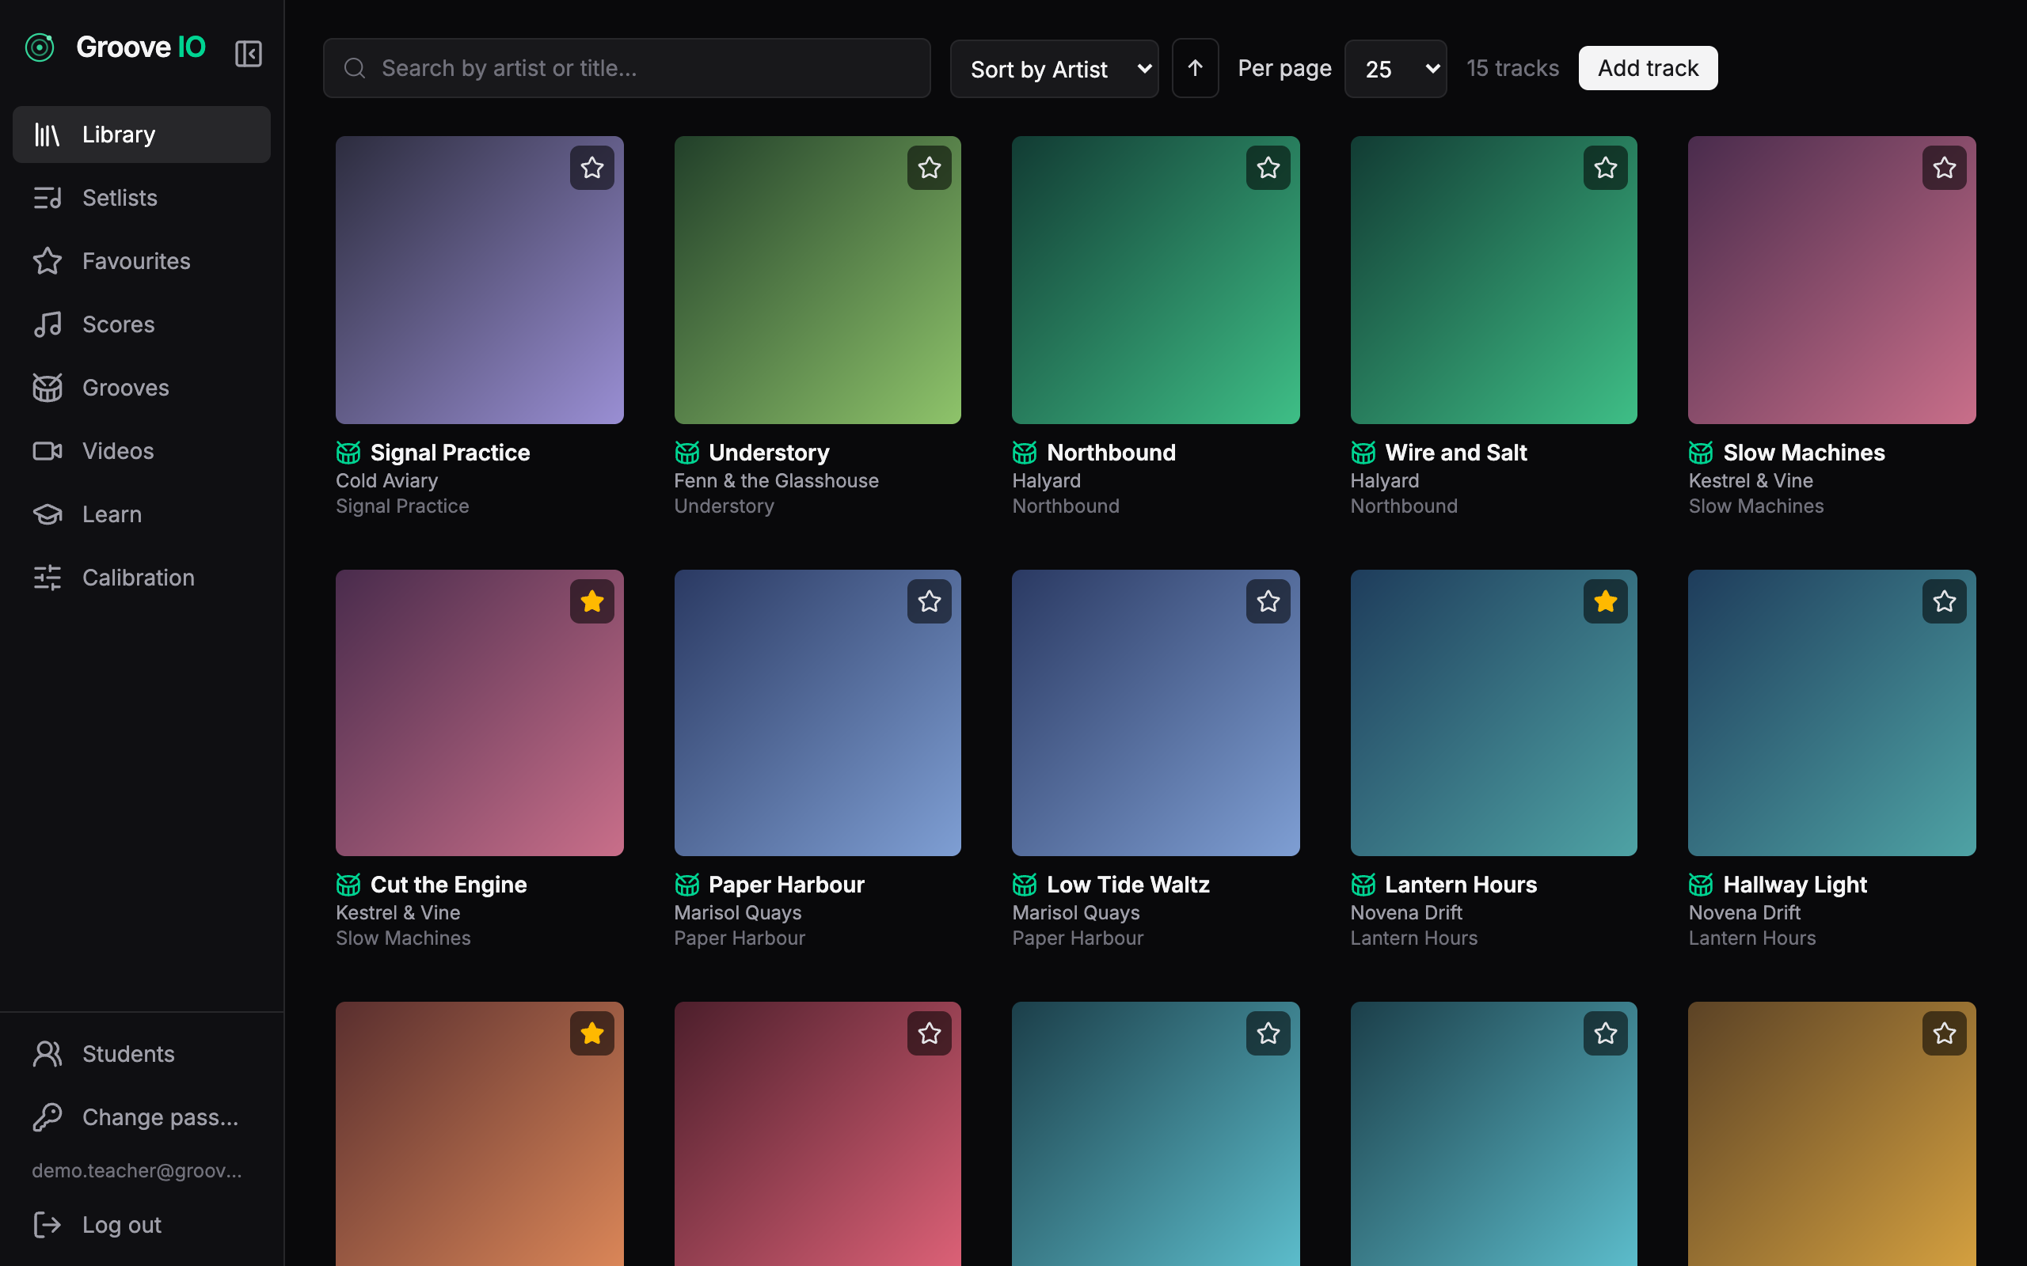Image resolution: width=2027 pixels, height=1266 pixels.
Task: Open the Per page 25 dropdown
Action: [x=1395, y=69]
